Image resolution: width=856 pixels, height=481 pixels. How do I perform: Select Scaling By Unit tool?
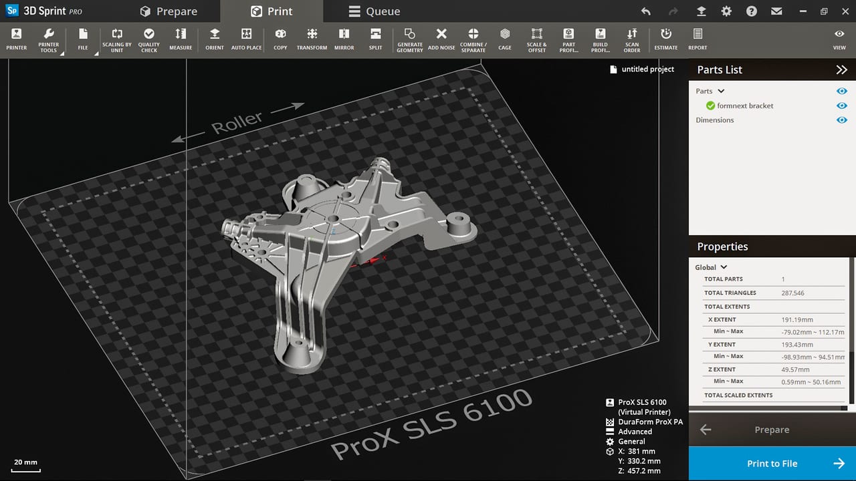[117, 39]
